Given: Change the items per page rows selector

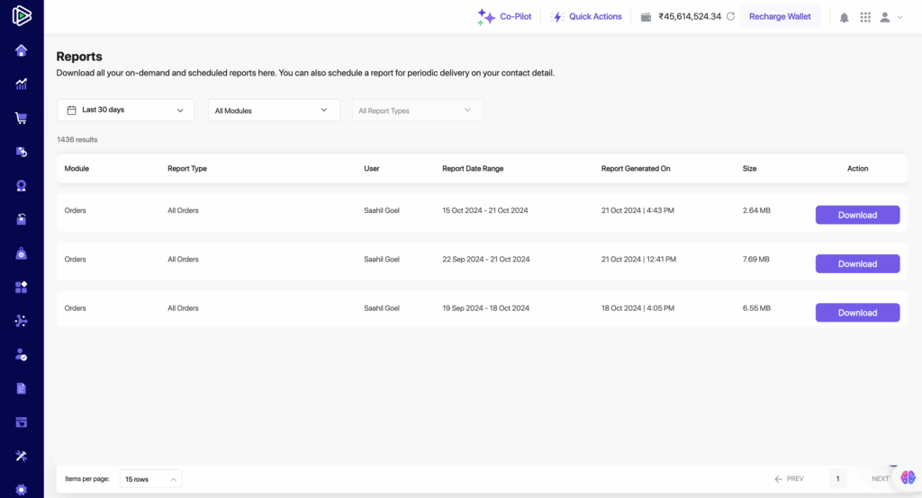Looking at the screenshot, I should [x=150, y=479].
